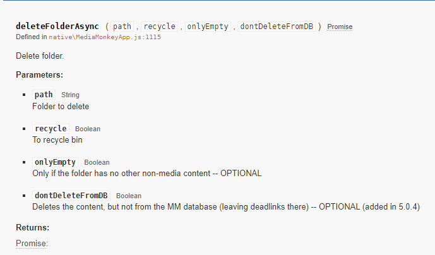
Task: Click the dontDeleteFromDB parameter name in the list
Action: coord(71,196)
